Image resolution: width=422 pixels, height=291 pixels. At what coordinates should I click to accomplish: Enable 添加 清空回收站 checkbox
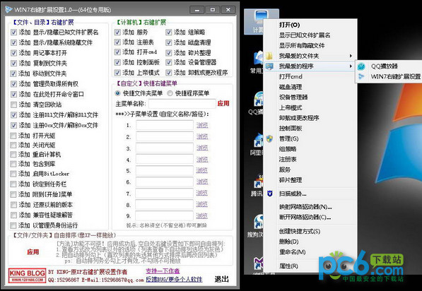pyautogui.click(x=13, y=105)
